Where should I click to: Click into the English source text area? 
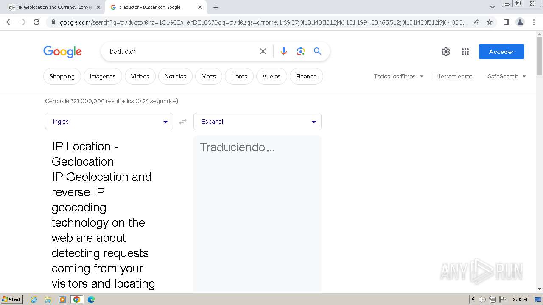pos(109,215)
